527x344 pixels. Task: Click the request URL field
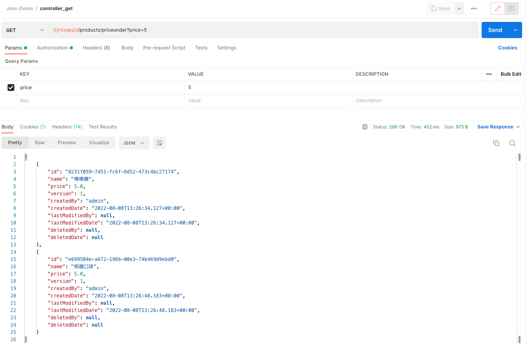(x=263, y=30)
